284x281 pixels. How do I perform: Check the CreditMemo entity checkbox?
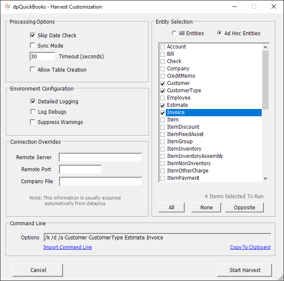[163, 76]
